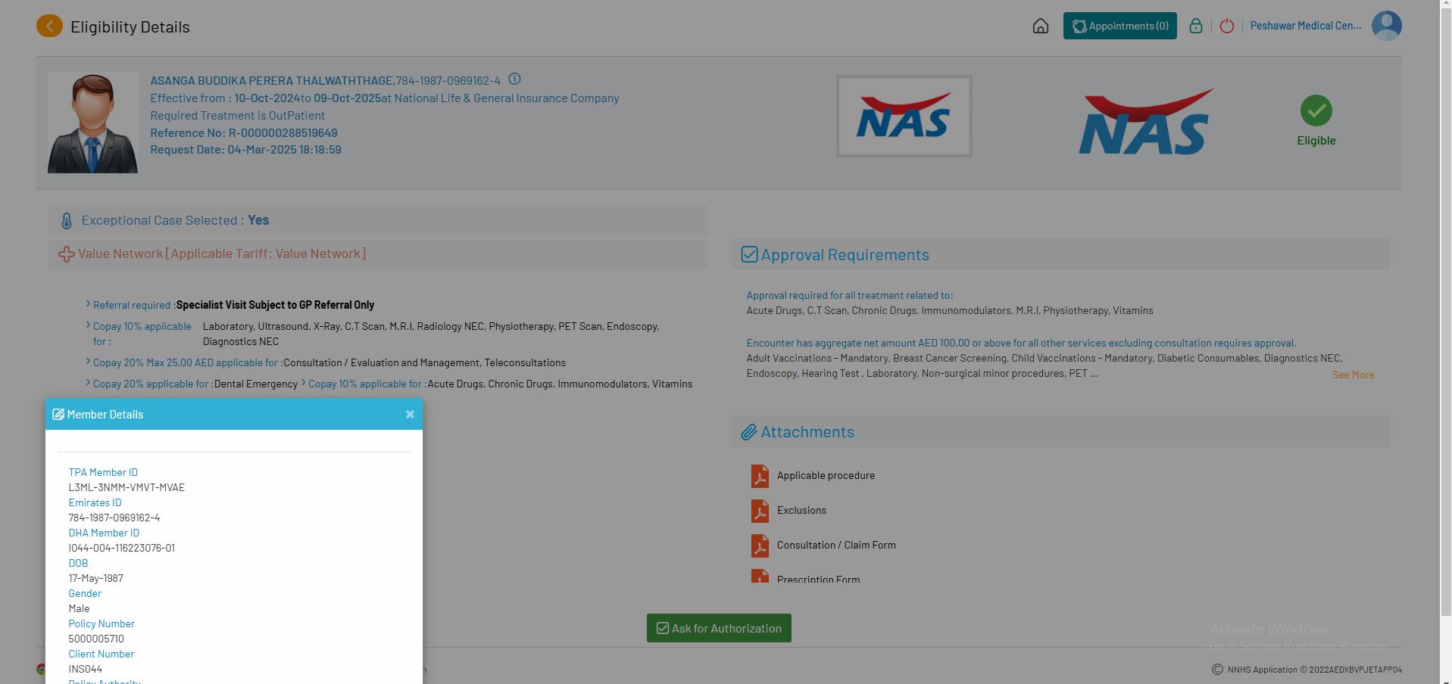
Task: Click the Value Network applicable tariff heading
Action: (x=222, y=253)
